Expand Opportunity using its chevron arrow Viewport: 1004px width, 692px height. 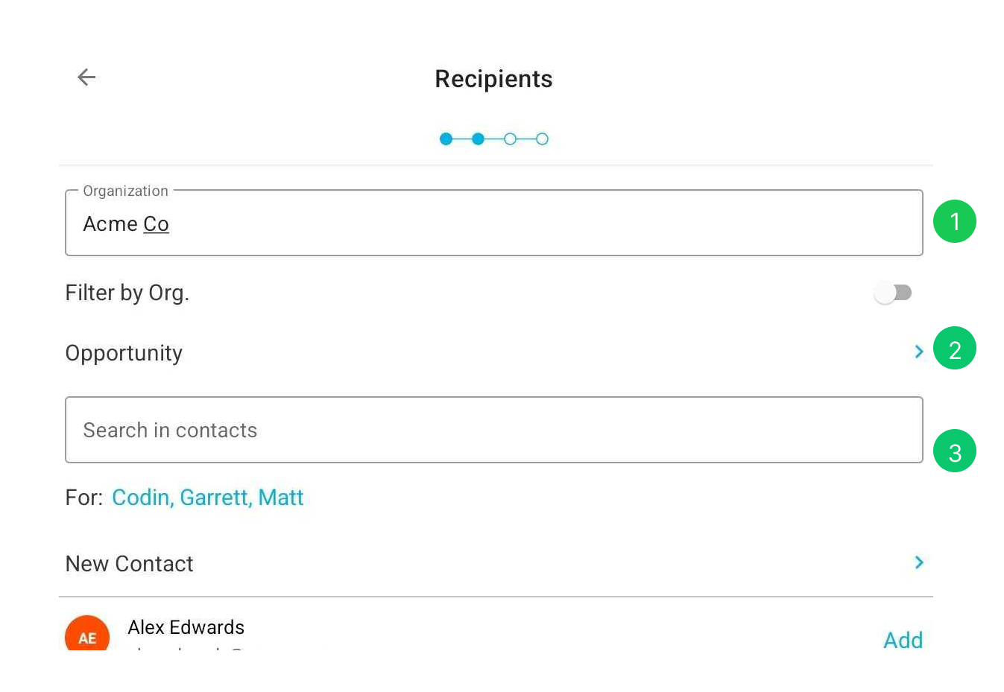(x=919, y=352)
